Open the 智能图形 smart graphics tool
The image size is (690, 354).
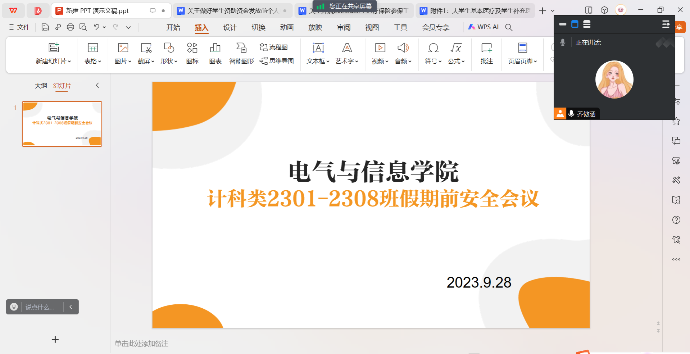pos(241,53)
